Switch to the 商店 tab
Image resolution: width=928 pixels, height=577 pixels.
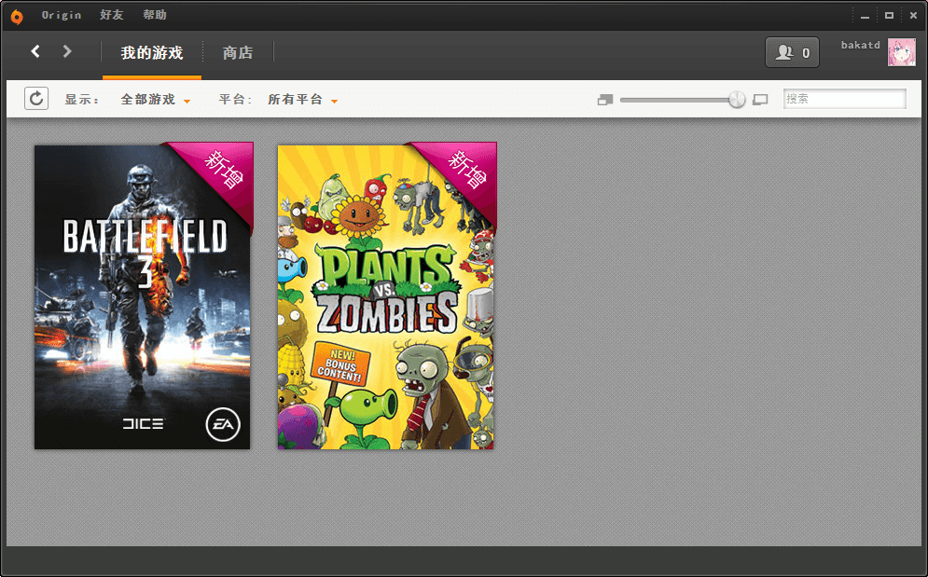pos(238,53)
